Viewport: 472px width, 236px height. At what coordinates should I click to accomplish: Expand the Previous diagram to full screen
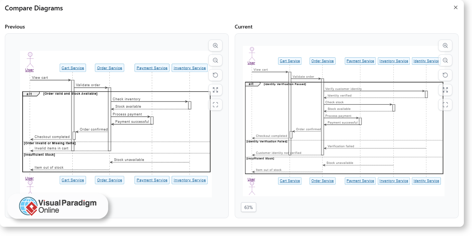point(215,90)
